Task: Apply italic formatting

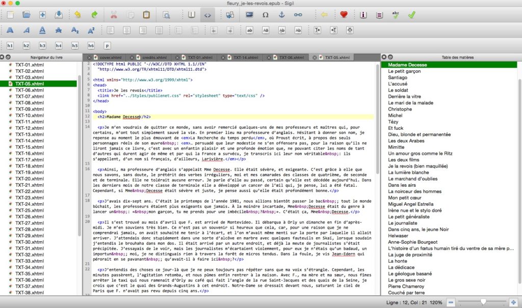Action: pos(27,30)
